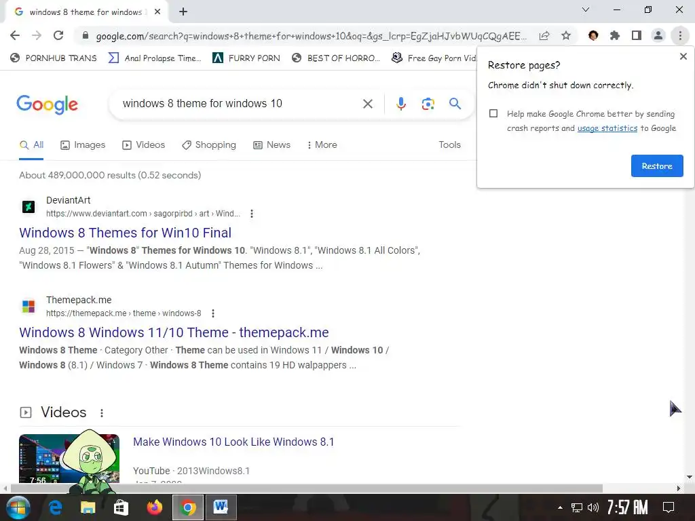Screen dimensions: 695x521
Task: Open a new tab with plus button
Action: click(x=183, y=12)
